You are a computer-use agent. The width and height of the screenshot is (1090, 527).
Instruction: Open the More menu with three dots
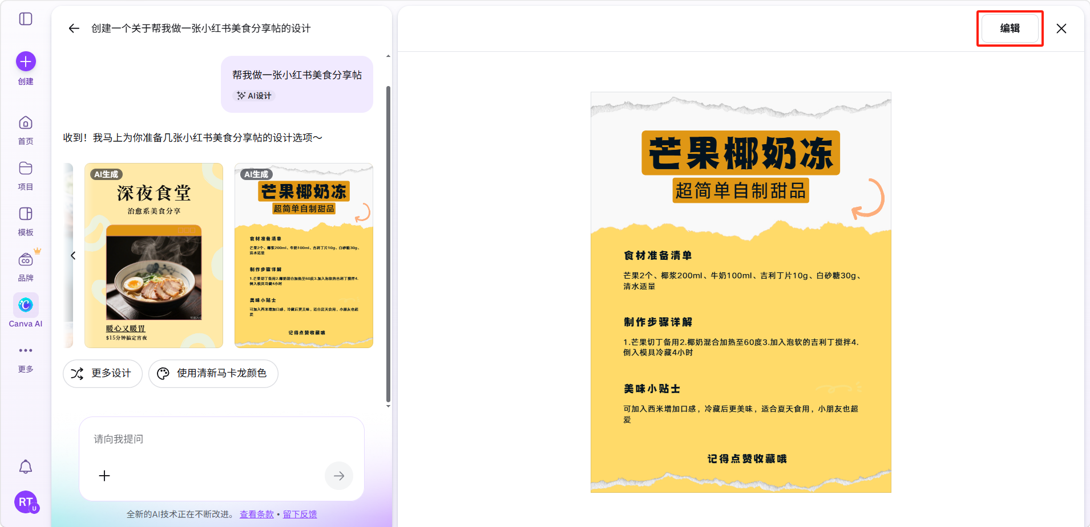point(26,350)
